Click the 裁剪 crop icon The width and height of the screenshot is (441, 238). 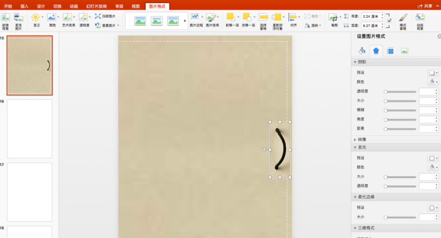pos(334,18)
